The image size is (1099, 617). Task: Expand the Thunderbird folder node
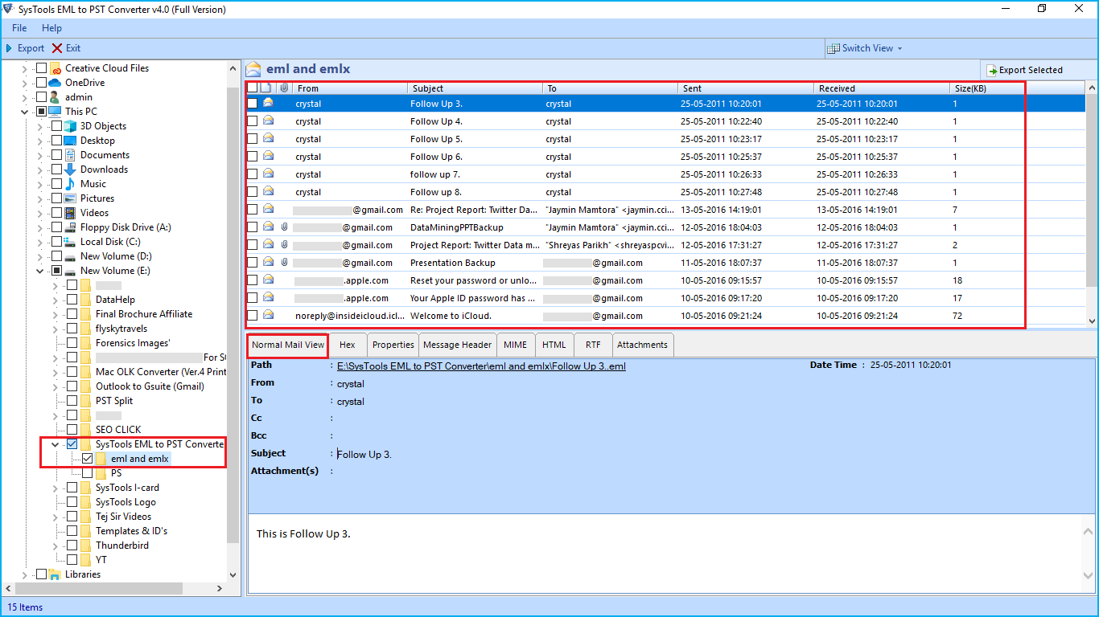(56, 545)
